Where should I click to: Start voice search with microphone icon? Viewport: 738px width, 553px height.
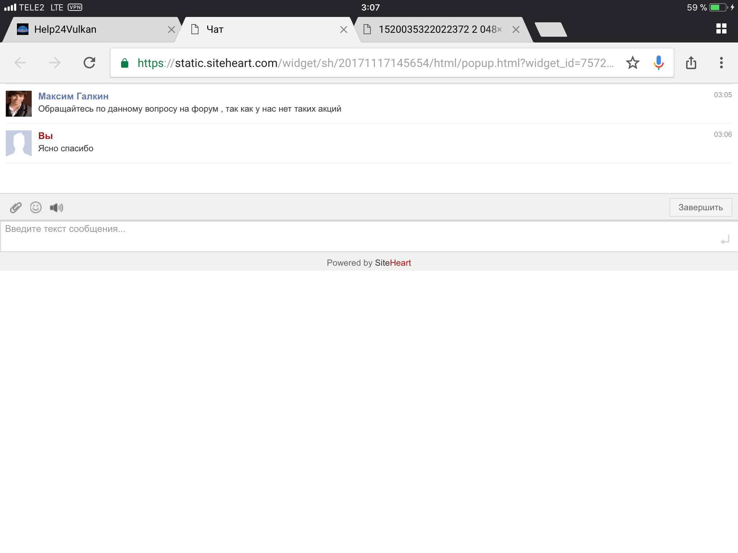click(658, 63)
